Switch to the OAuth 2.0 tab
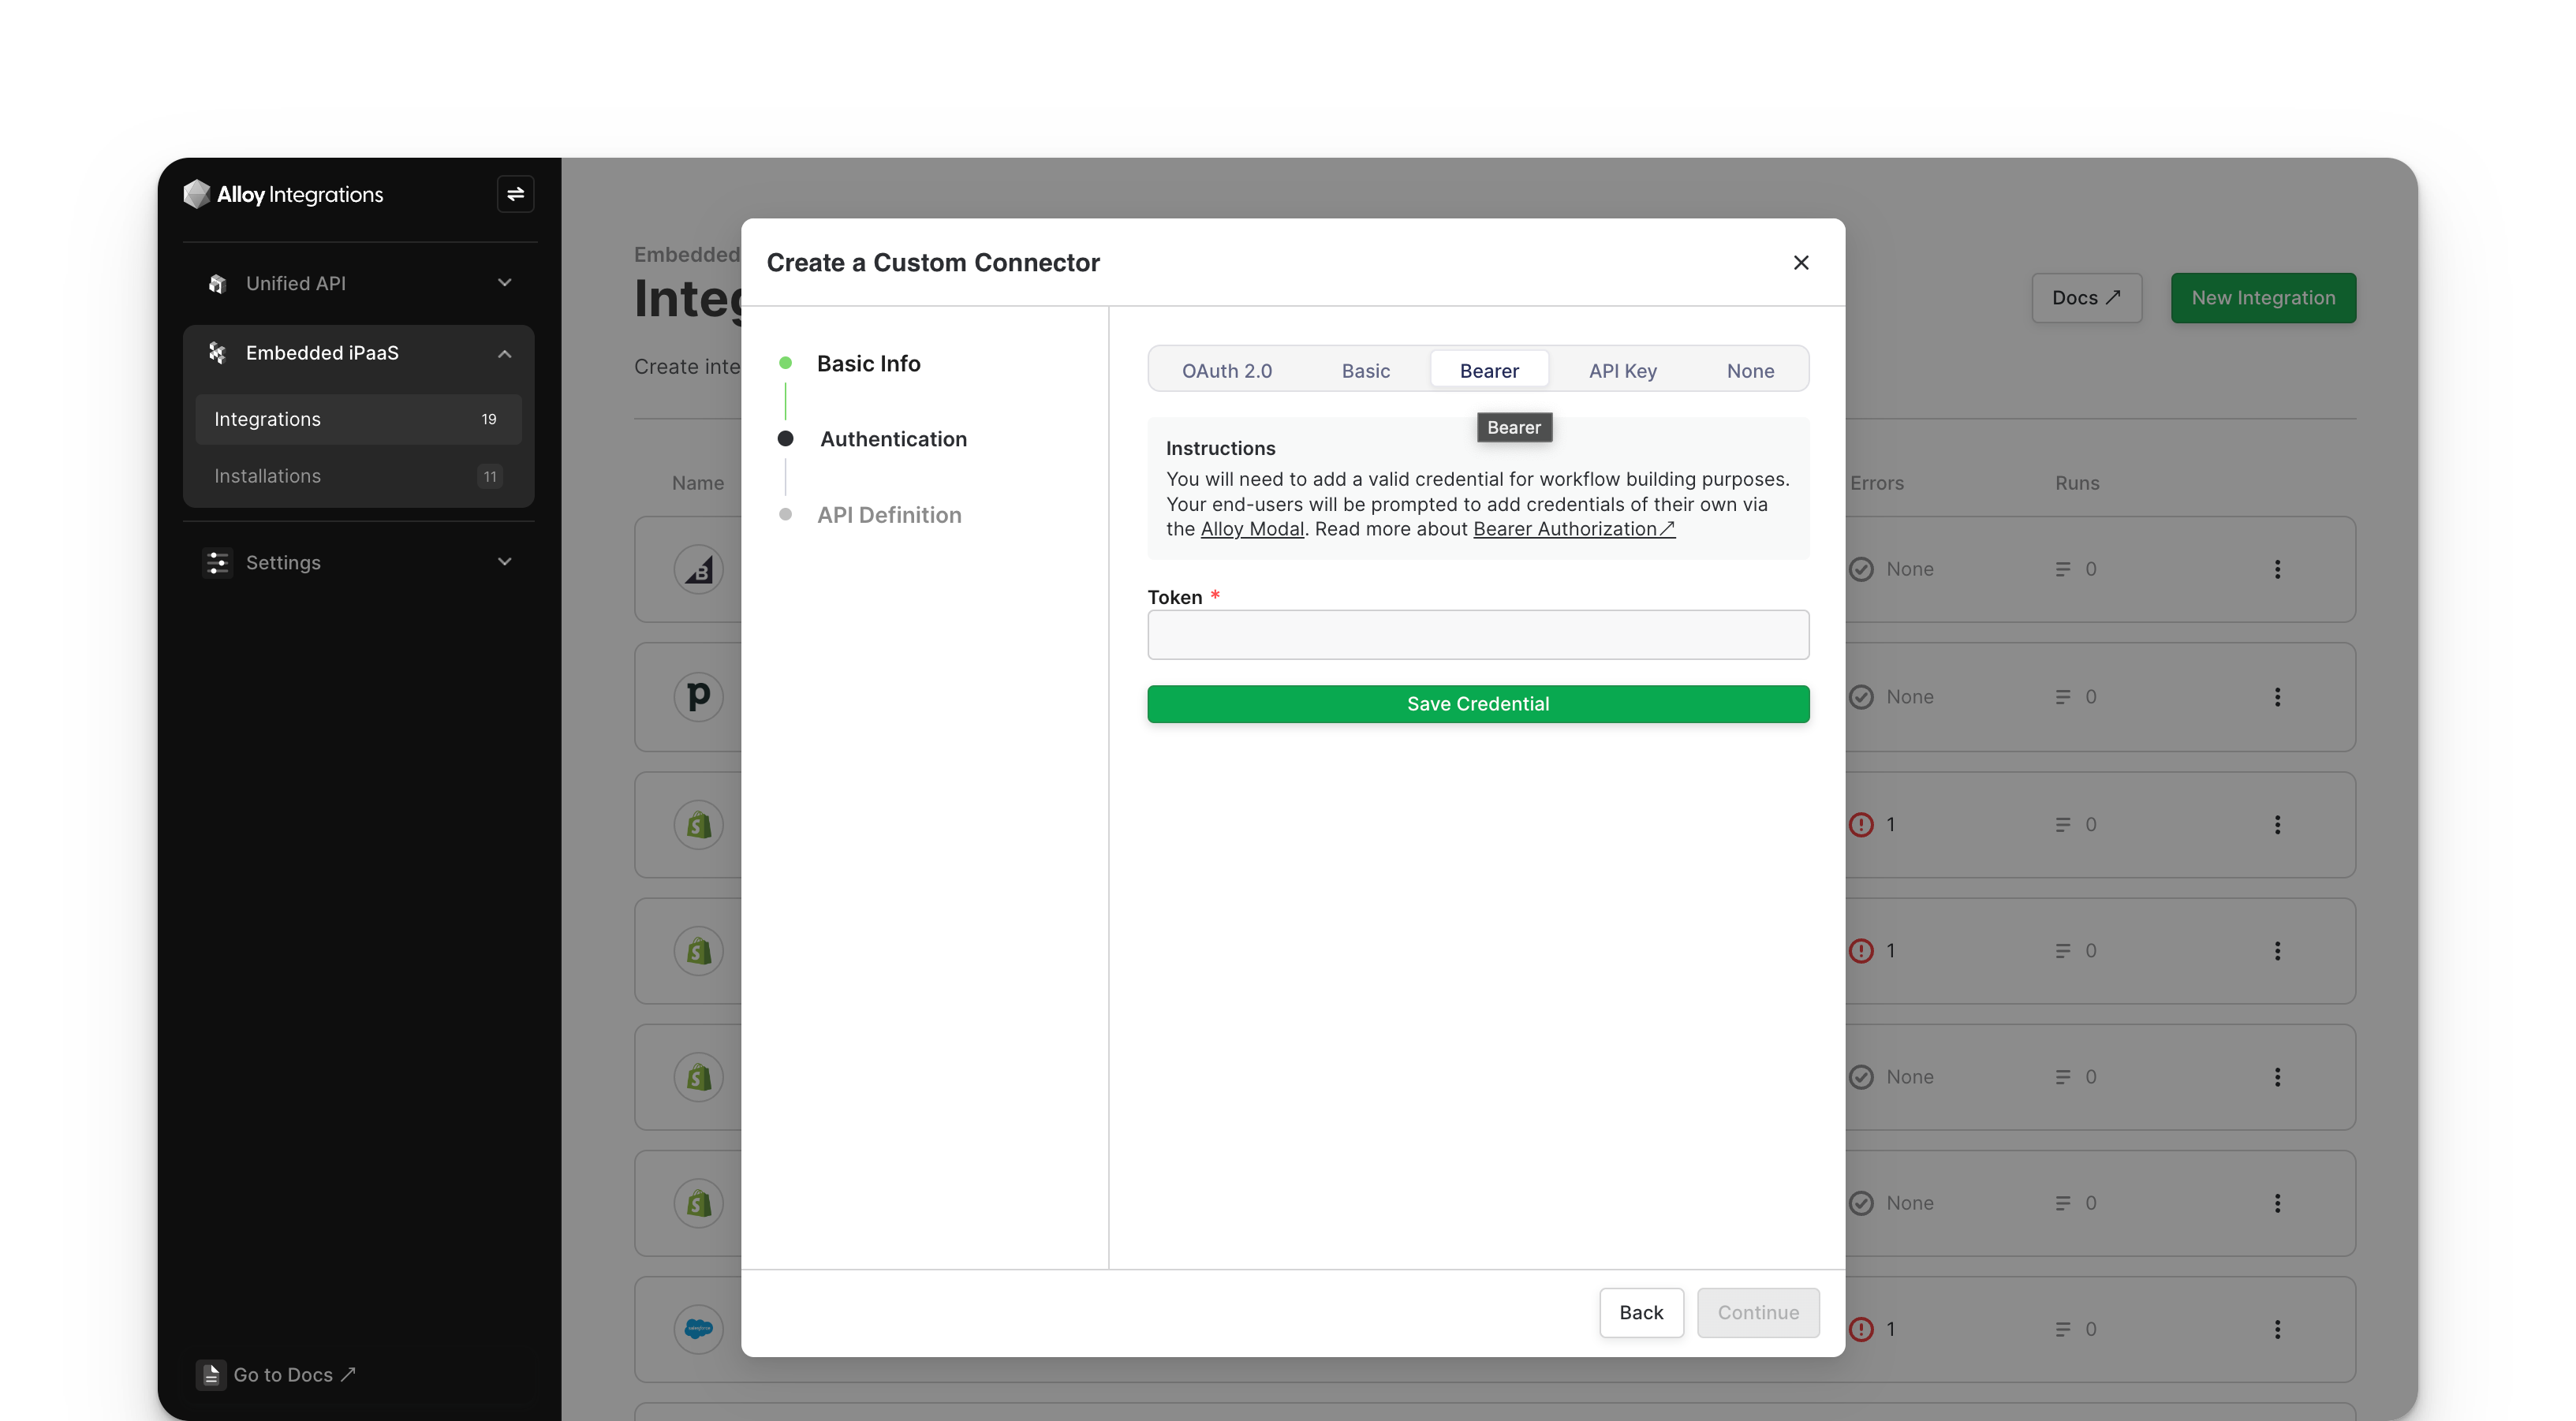 pos(1226,371)
